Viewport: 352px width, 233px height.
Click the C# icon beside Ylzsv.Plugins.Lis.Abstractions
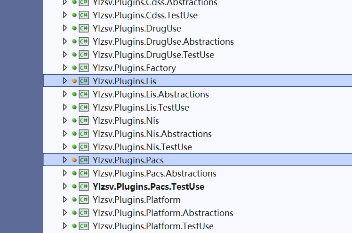(84, 94)
